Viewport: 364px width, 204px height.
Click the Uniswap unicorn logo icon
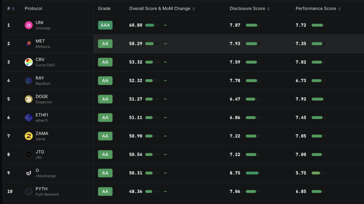29,25
